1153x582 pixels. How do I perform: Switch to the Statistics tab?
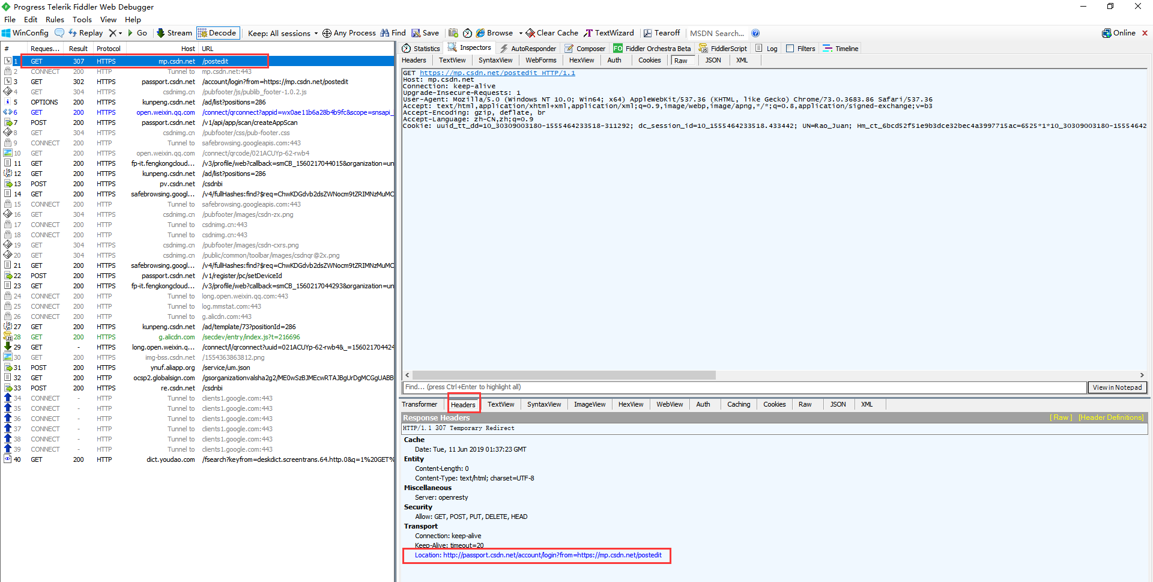pyautogui.click(x=421, y=49)
